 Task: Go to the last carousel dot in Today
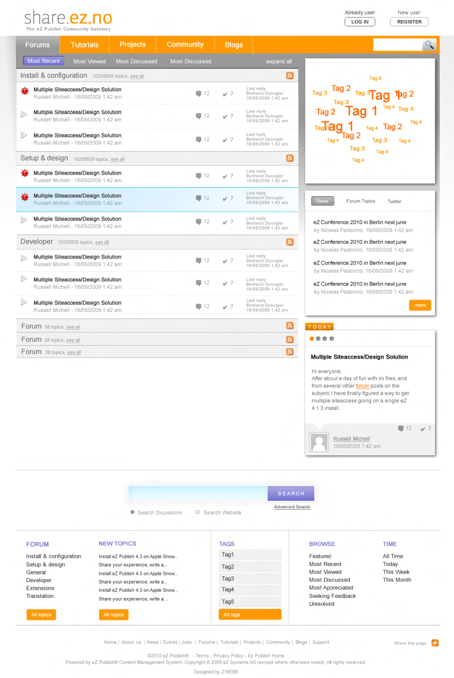tap(332, 339)
